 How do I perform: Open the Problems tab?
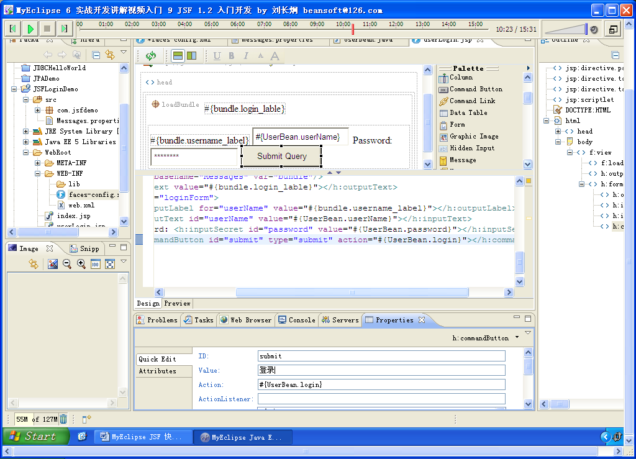157,320
